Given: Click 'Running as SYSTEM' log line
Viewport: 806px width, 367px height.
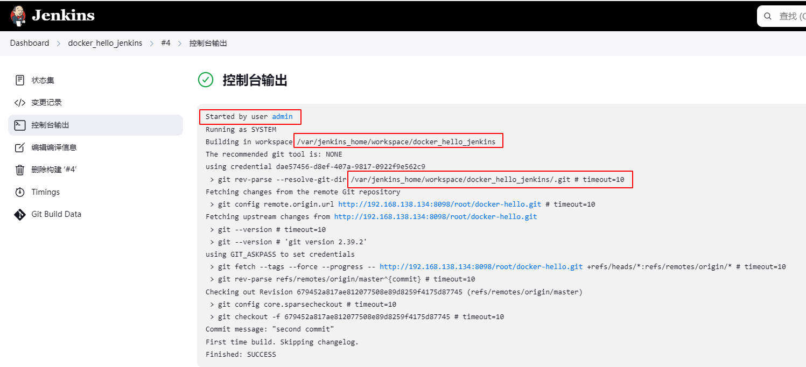Looking at the screenshot, I should pos(241,129).
